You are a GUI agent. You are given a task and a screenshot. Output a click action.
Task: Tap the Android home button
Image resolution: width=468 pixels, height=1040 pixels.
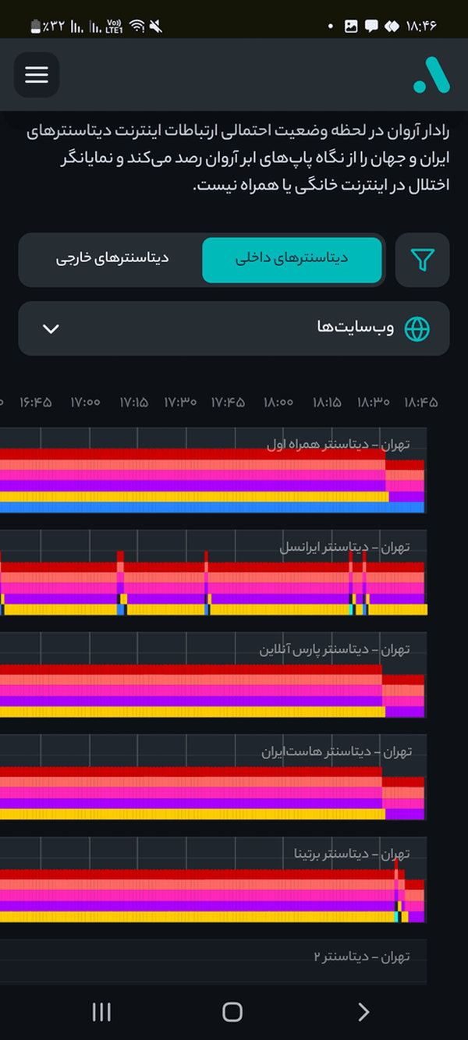pyautogui.click(x=232, y=1012)
